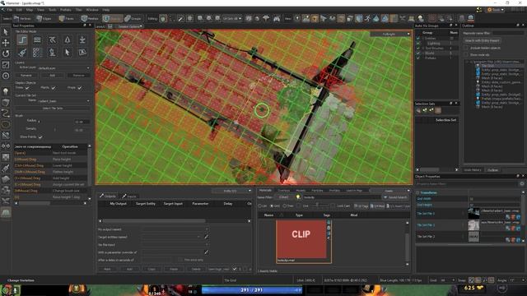This screenshot has width=527, height=296.
Task: Click the Select Tile Sets button
Action: pyautogui.click(x=53, y=108)
